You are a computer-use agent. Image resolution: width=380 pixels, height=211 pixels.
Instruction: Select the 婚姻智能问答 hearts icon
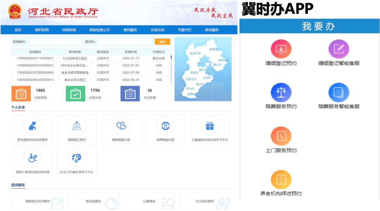121,126
